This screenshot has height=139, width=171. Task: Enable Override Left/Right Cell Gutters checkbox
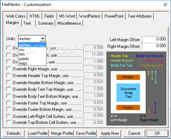8,116
